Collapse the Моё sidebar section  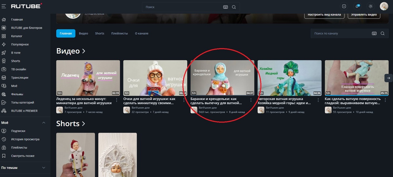[x=44, y=123]
